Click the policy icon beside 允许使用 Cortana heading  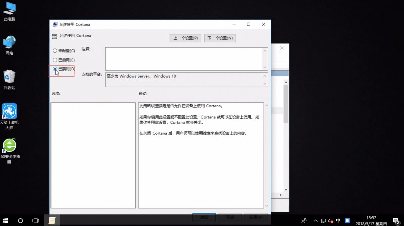54,36
